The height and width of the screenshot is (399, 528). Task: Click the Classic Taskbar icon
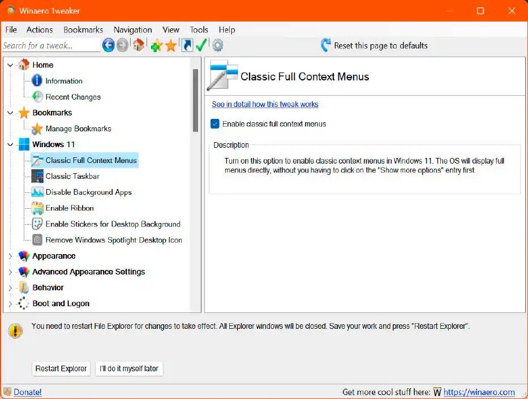(x=37, y=176)
